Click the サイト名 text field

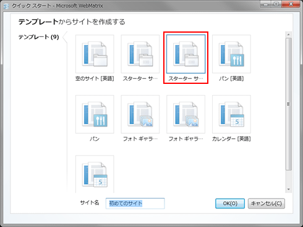135,204
